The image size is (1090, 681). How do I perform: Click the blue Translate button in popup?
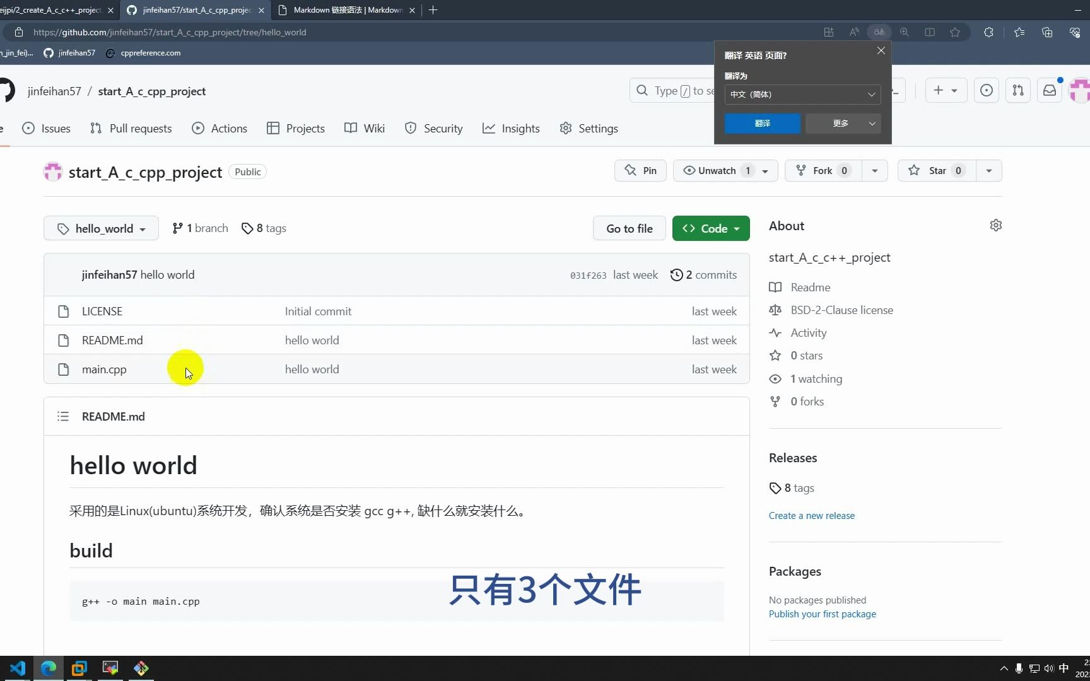(762, 123)
